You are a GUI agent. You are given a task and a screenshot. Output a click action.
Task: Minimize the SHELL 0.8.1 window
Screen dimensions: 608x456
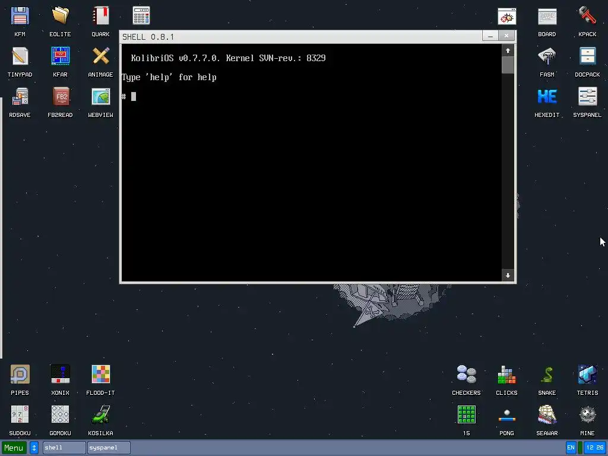490,36
